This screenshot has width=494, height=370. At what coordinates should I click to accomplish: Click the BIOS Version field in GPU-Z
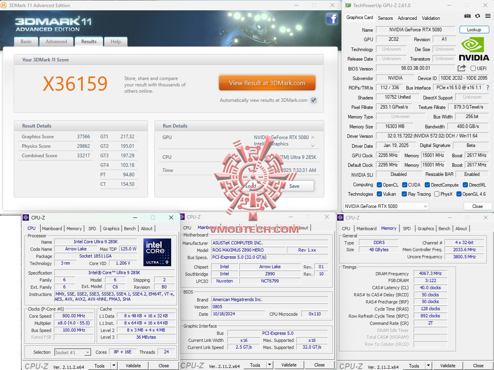coord(415,69)
